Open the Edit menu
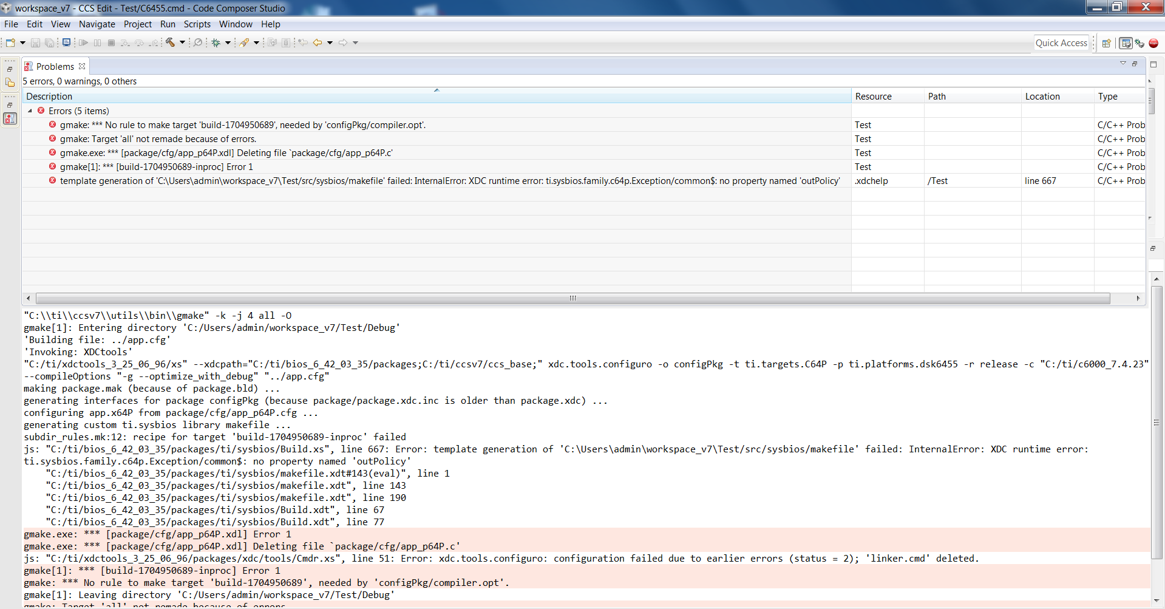 click(x=35, y=24)
